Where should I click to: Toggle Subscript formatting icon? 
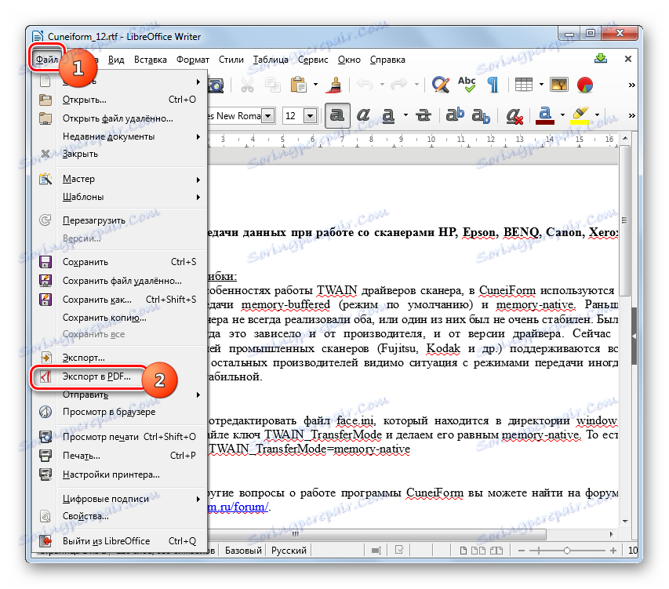(481, 115)
